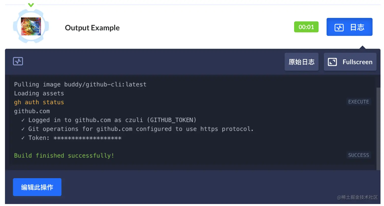The height and width of the screenshot is (206, 384).
Task: Click the Build finished successfully line
Action: [x=64, y=155]
